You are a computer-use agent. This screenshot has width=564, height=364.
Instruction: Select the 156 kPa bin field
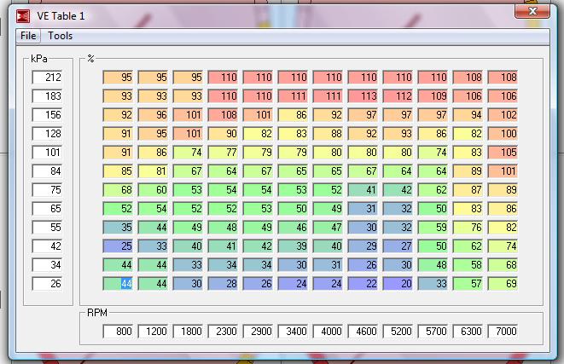(47, 114)
